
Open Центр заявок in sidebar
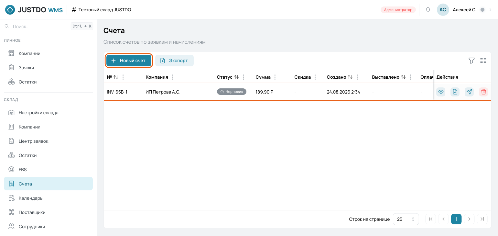pyautogui.click(x=48, y=141)
